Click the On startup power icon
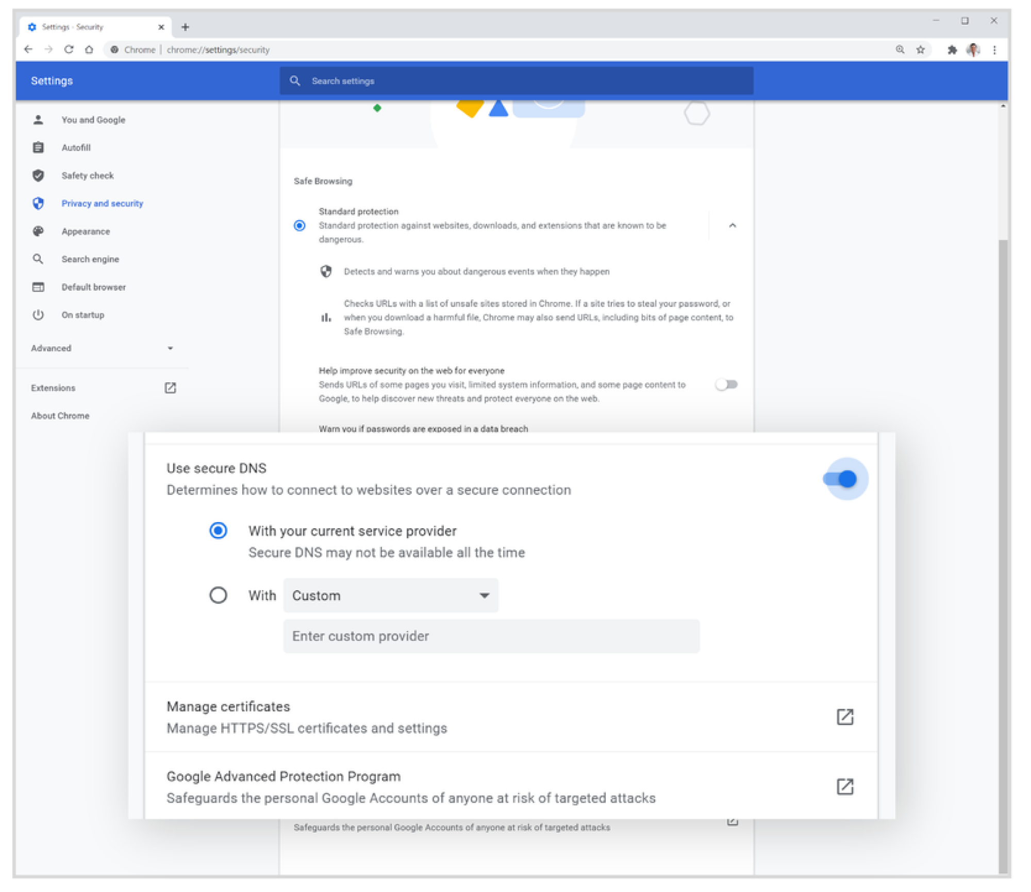The image size is (1031, 892). [38, 315]
